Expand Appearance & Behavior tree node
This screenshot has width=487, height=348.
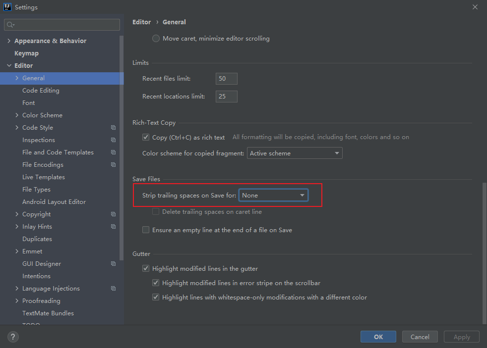9,41
